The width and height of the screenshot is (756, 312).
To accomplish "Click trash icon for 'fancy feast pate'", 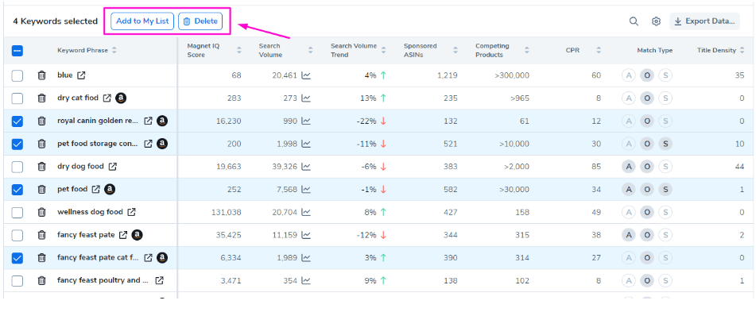I will coord(42,235).
